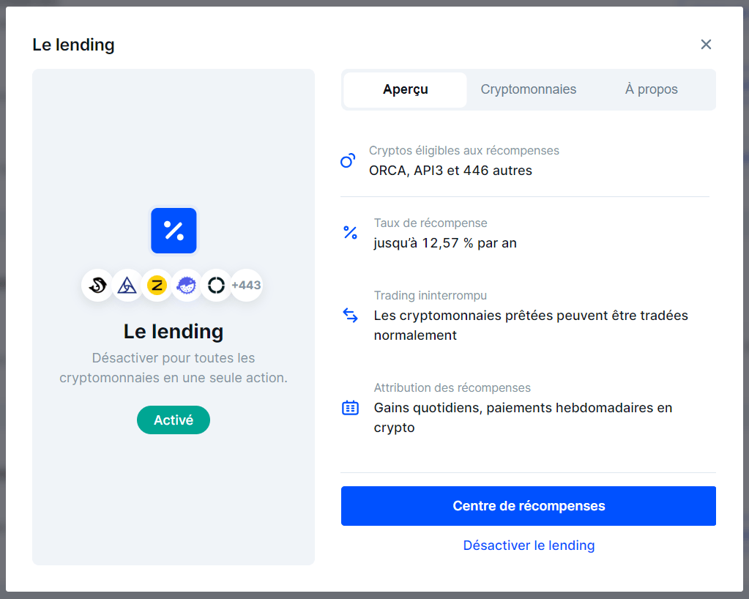Click the calendar rewards attribution icon

point(350,407)
